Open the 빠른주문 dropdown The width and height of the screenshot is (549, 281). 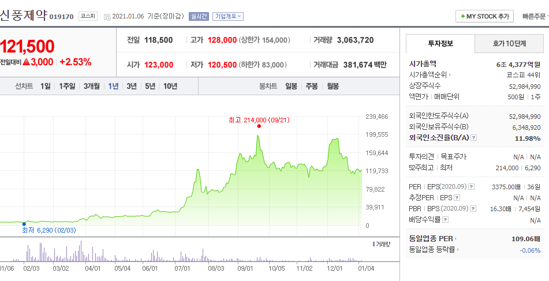(535, 17)
